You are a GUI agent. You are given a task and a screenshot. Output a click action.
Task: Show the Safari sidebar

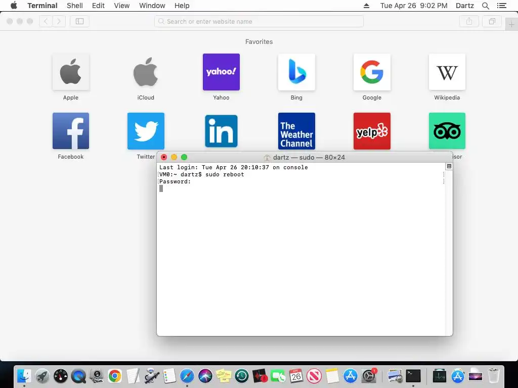[79, 21]
